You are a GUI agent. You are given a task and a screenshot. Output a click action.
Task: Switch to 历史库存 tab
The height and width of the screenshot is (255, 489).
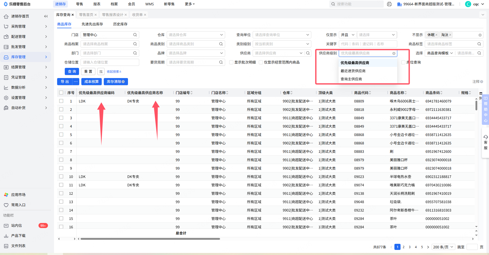tap(120, 24)
